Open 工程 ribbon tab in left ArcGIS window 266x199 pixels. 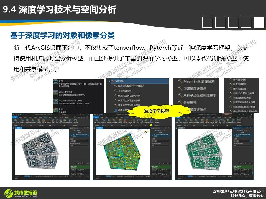click(x=15, y=117)
